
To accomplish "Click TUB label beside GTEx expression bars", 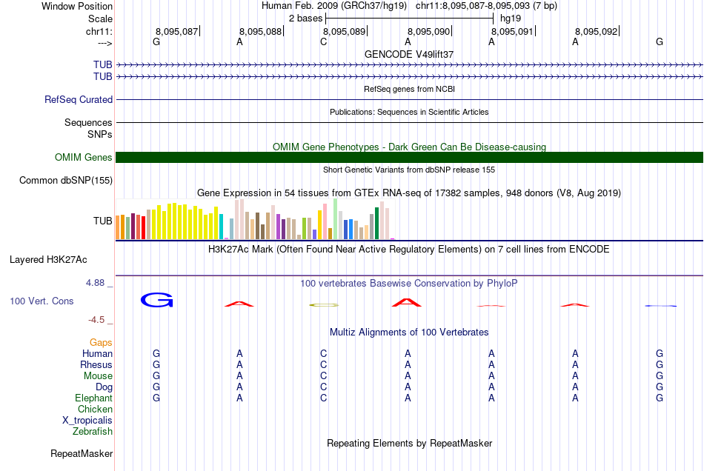I will 103,221.
